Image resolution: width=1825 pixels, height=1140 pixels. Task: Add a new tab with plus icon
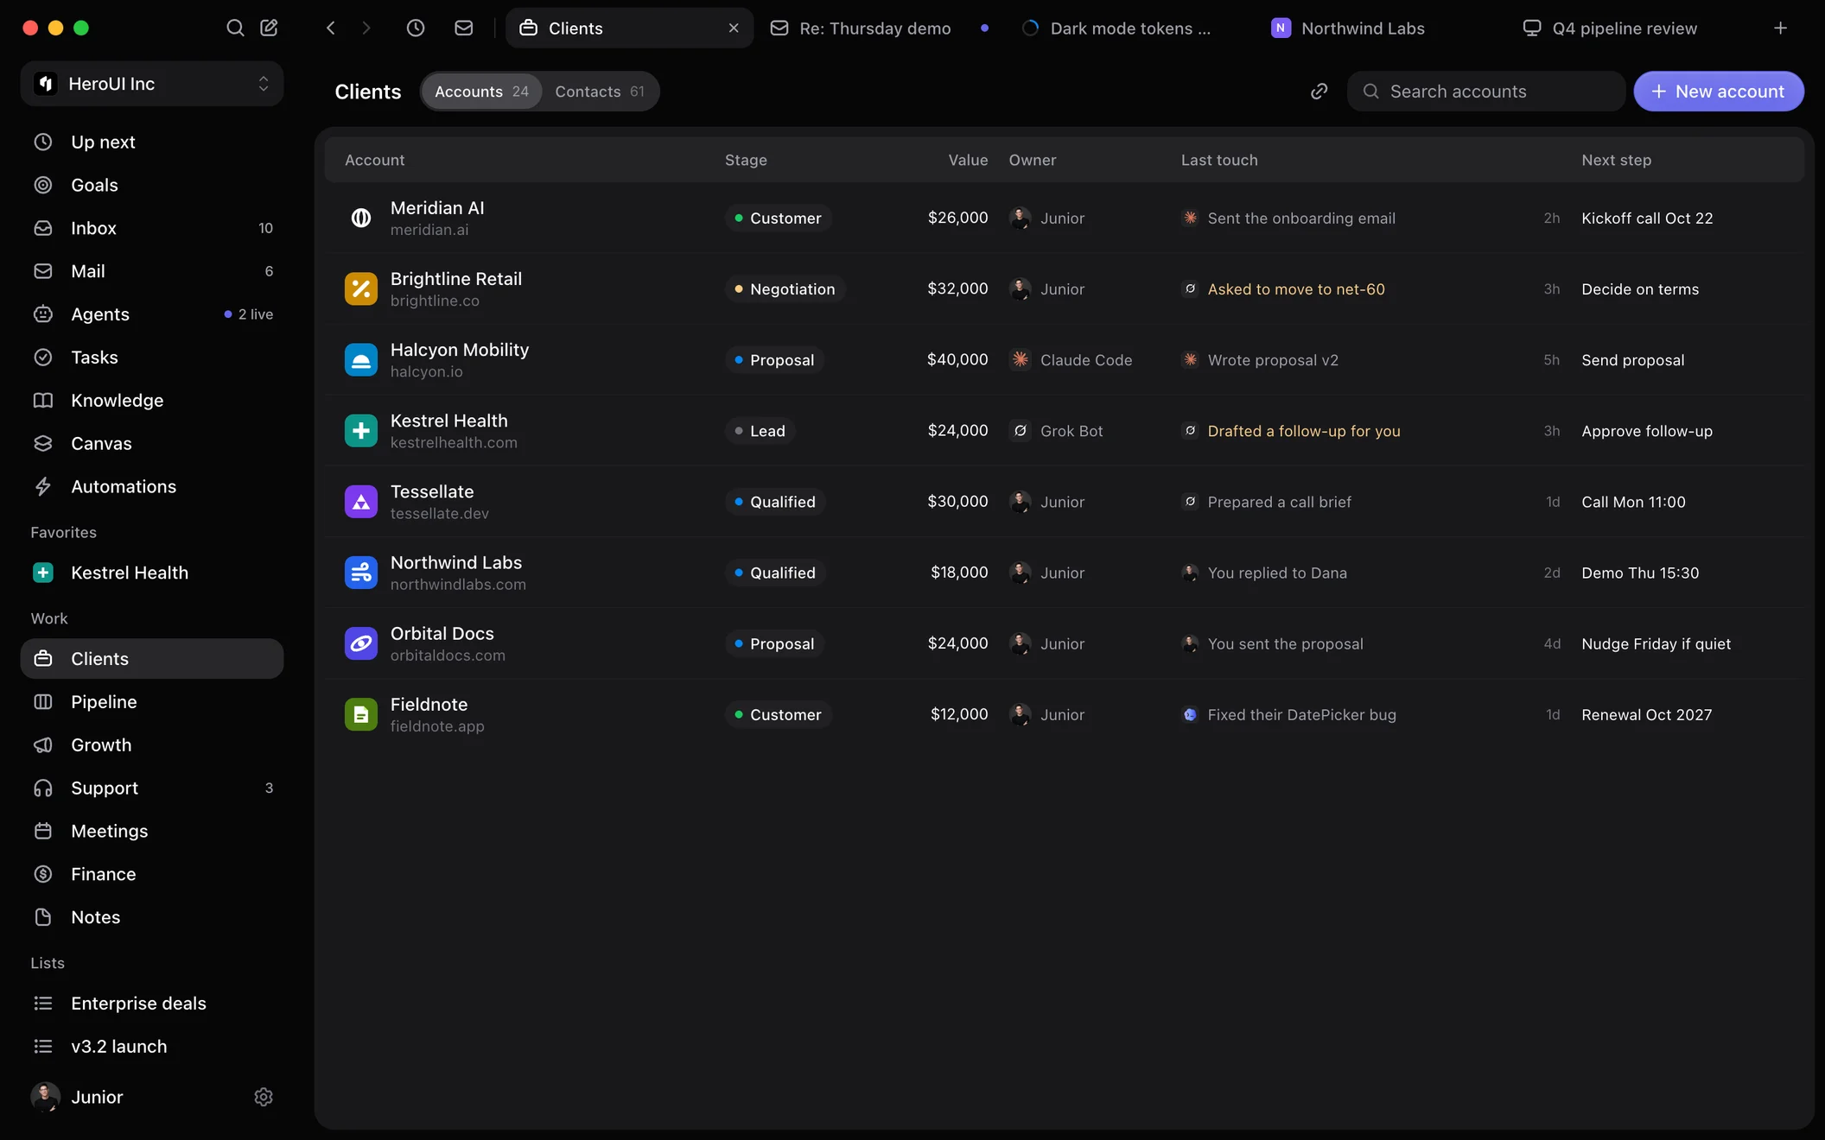1780,28
